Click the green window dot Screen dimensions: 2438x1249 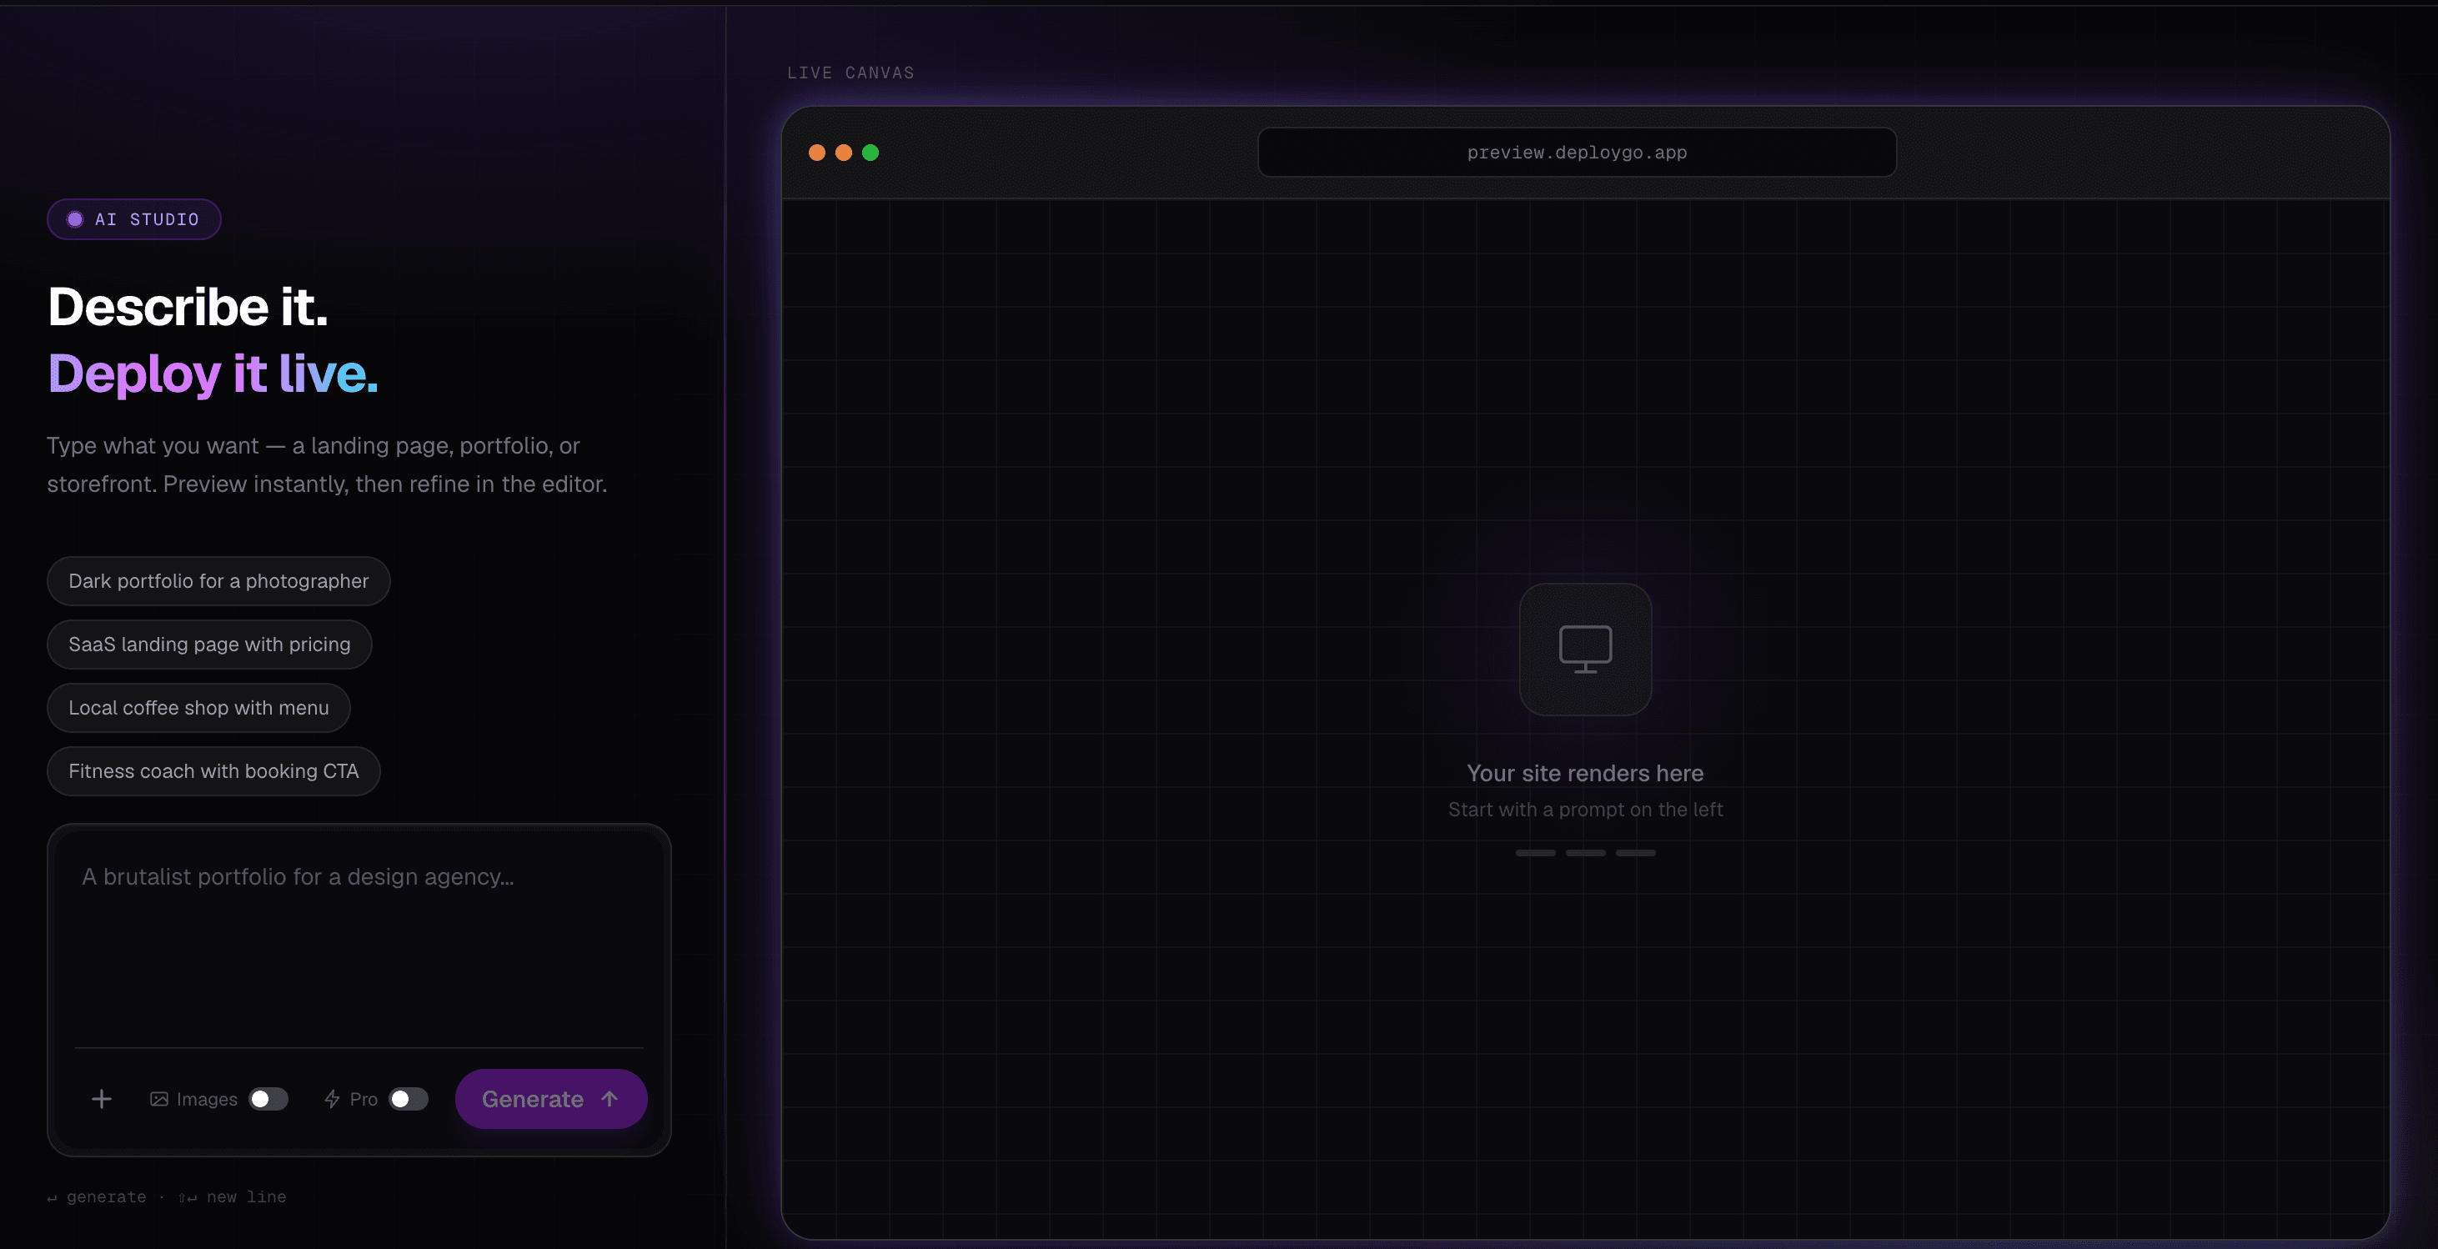tap(870, 153)
